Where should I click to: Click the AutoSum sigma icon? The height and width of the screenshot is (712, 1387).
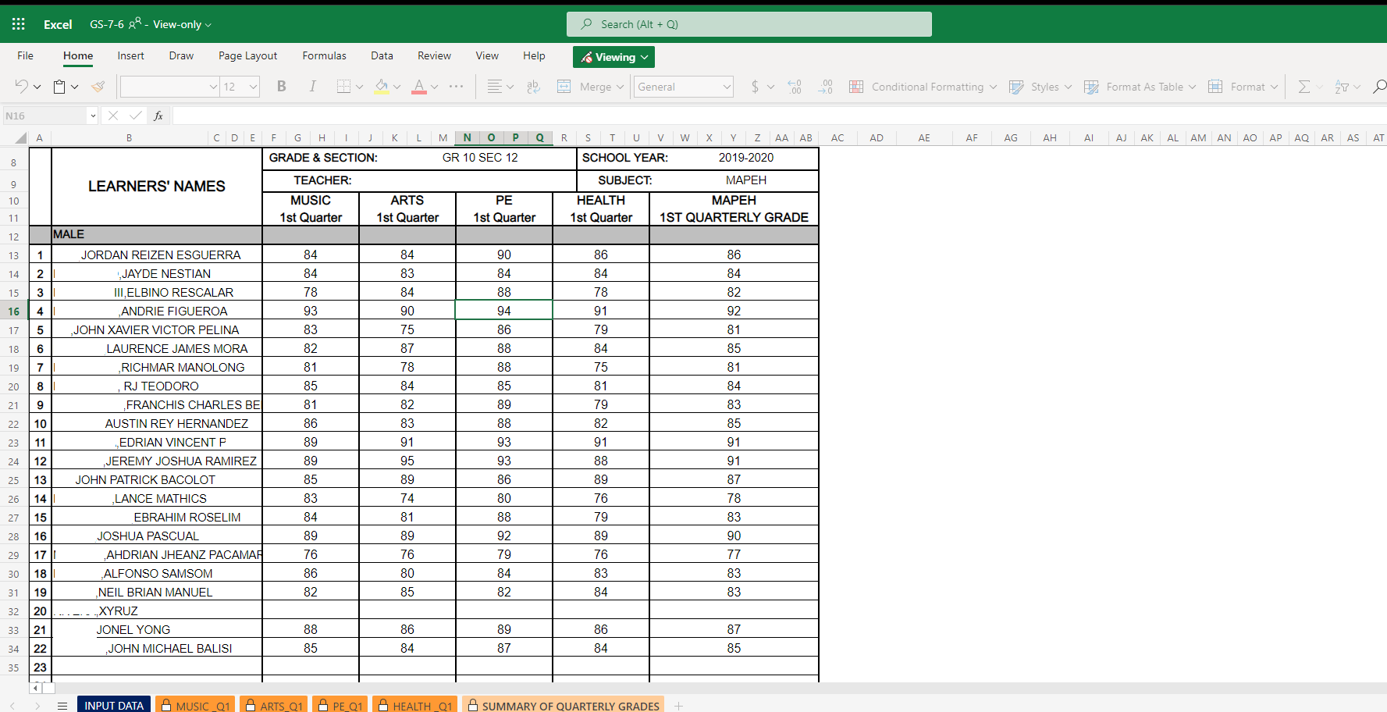point(1304,87)
